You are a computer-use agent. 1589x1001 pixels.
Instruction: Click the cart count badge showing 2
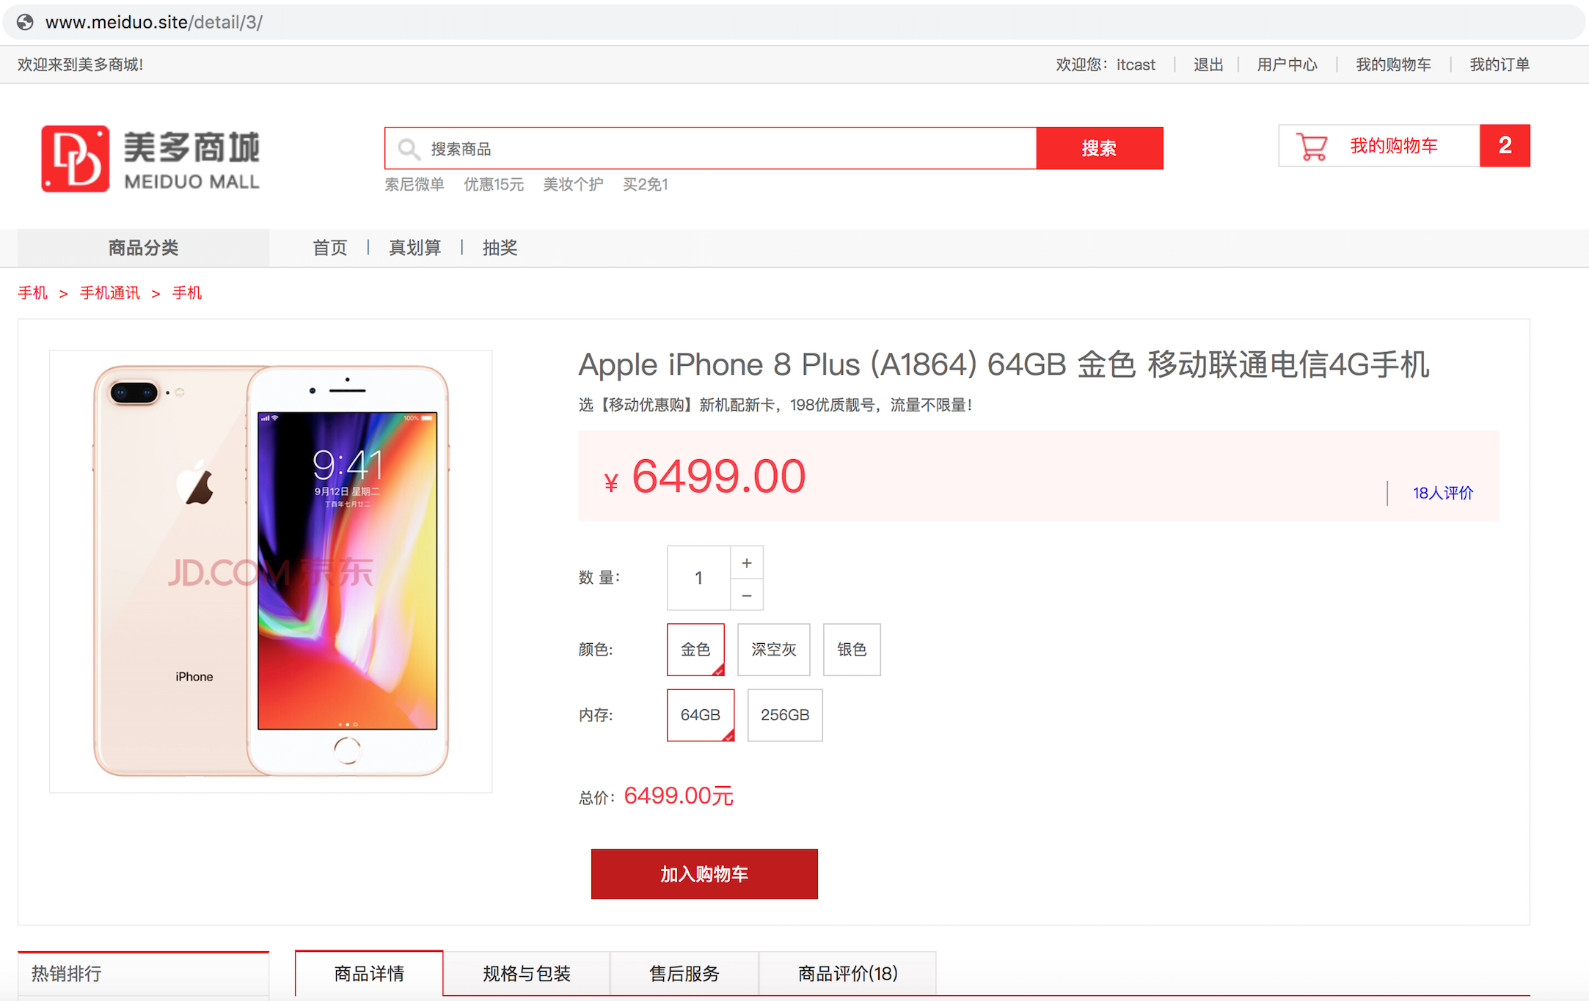tap(1505, 145)
